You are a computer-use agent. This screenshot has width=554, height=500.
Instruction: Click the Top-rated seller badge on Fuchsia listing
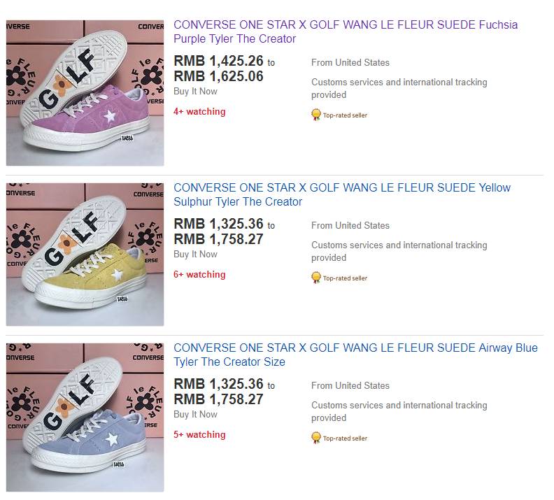339,115
